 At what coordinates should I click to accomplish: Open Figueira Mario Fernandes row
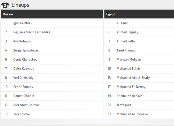[52, 32]
